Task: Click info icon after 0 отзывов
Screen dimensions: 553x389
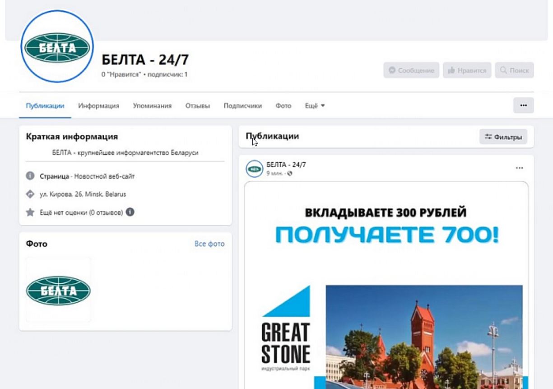Action: (x=130, y=212)
